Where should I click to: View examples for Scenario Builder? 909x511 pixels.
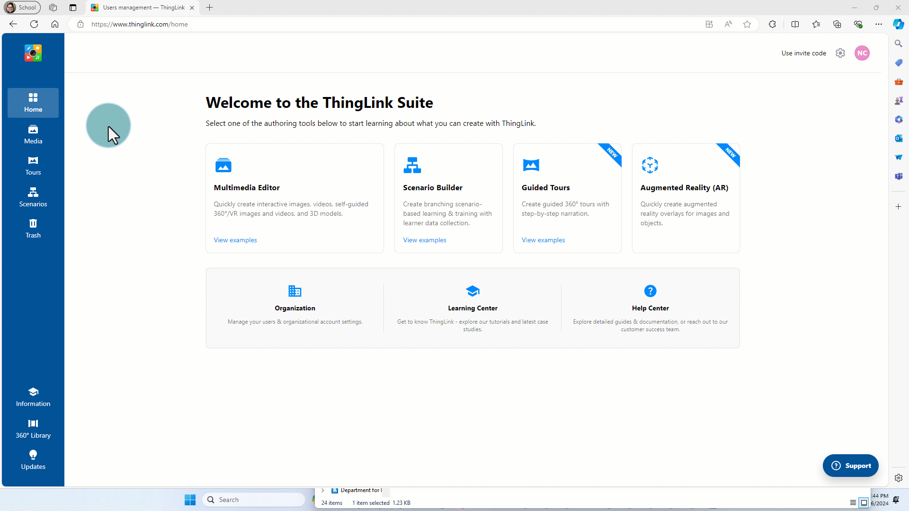click(425, 240)
